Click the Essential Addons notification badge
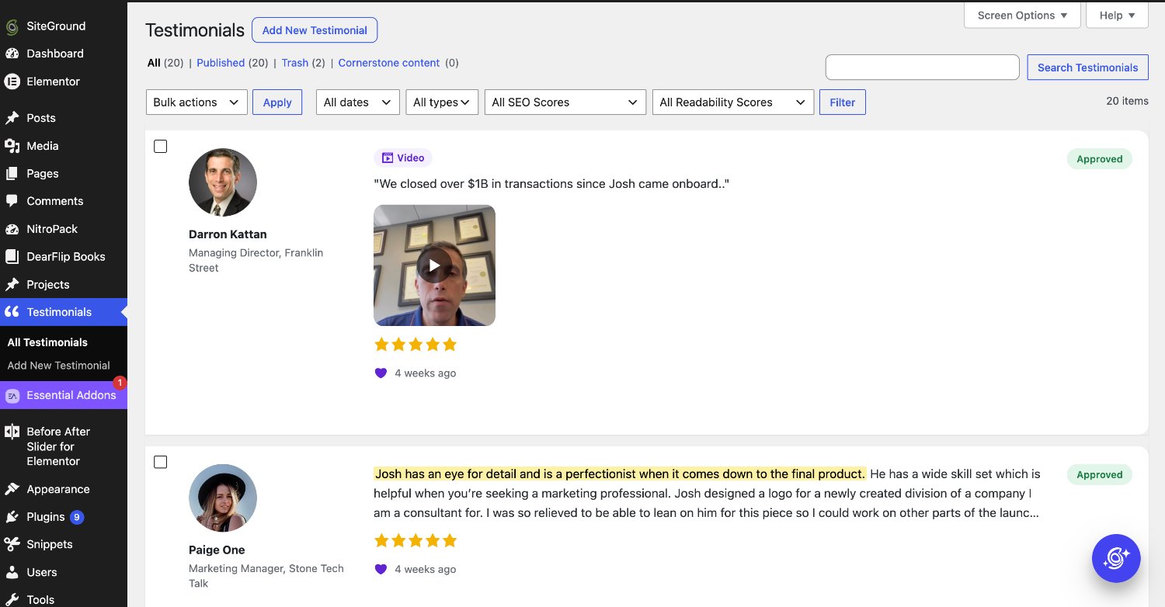 (120, 383)
